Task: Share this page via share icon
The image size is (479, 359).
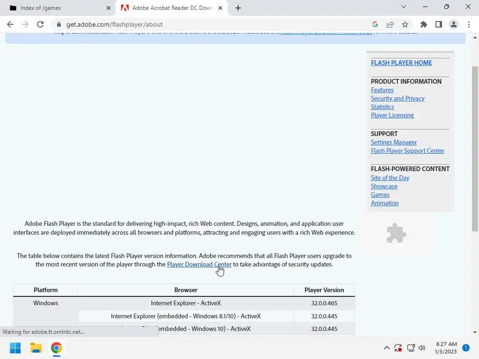Action: pyautogui.click(x=390, y=24)
